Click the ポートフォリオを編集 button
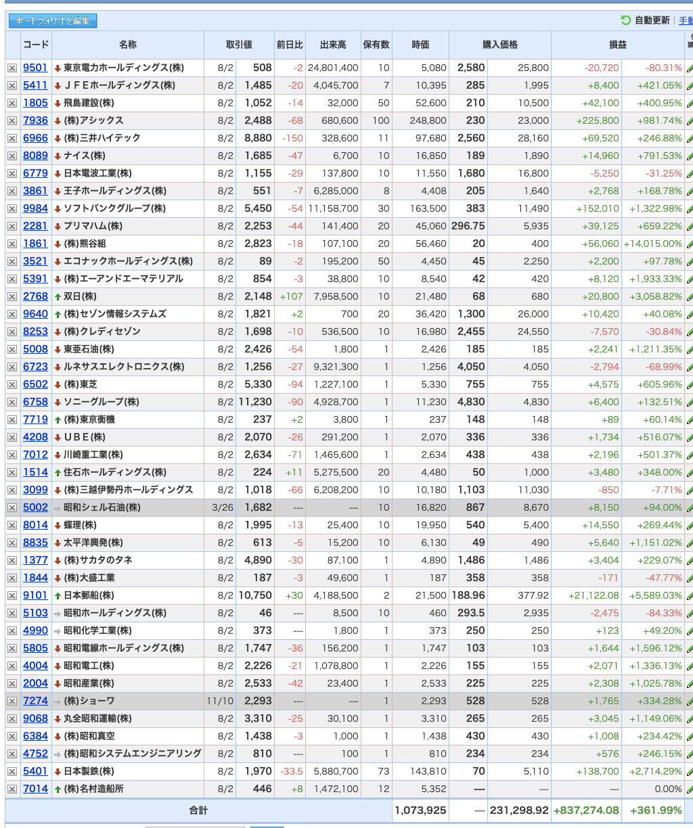 pyautogui.click(x=53, y=21)
